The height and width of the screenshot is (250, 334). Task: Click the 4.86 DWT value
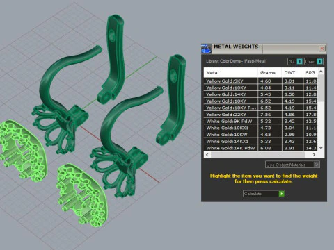click(289, 115)
